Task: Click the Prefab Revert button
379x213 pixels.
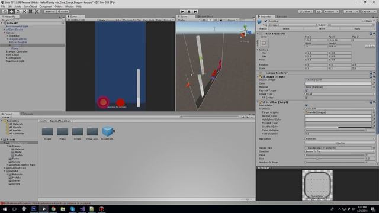Action: tap(322, 29)
